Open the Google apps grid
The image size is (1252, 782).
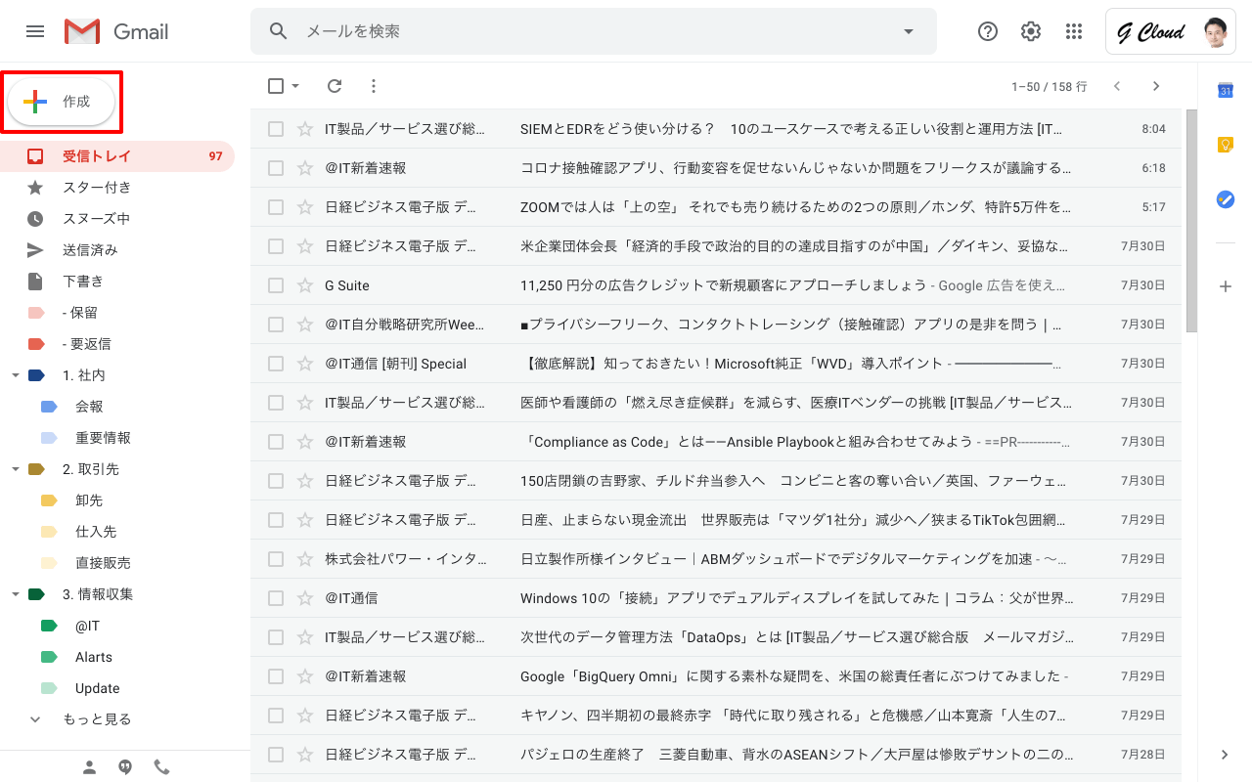pyautogui.click(x=1074, y=31)
